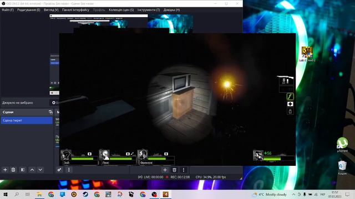Switch to OBS Studio taskbar icon
The height and width of the screenshot is (199, 355).
pyautogui.click(x=154, y=194)
